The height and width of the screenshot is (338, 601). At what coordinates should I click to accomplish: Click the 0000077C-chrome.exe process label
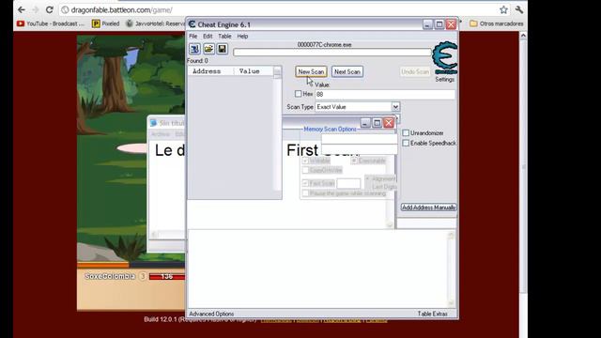pyautogui.click(x=324, y=45)
